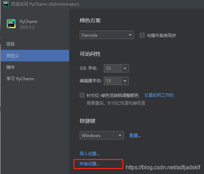The width and height of the screenshot is (204, 174).
Task: Expand the 编辑器字体 size dropdown arrow
Action: (125, 81)
